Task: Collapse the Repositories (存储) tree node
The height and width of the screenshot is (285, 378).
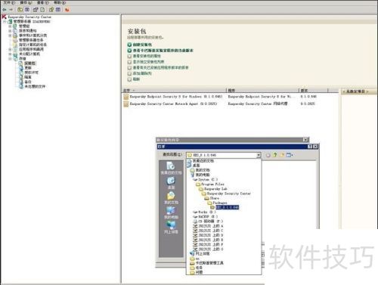Action: [x=10, y=58]
